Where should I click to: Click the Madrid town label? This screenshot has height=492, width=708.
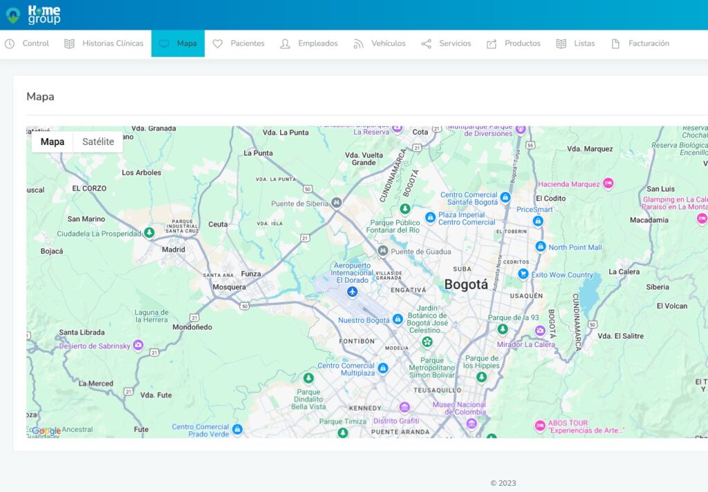tap(174, 249)
